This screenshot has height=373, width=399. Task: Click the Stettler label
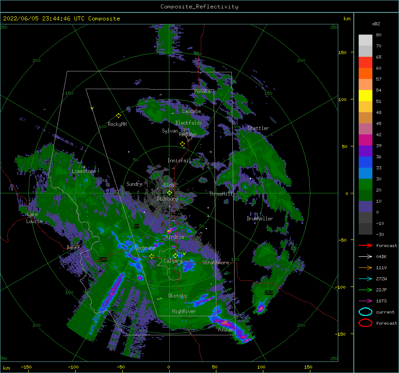pos(258,128)
